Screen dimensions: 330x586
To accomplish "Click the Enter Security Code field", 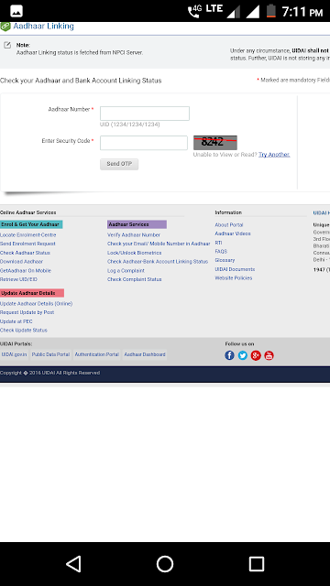I will [144, 143].
